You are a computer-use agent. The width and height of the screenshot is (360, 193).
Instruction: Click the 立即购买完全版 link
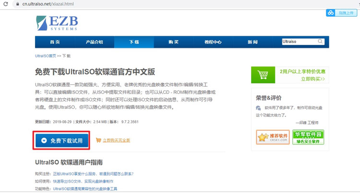click(117, 140)
